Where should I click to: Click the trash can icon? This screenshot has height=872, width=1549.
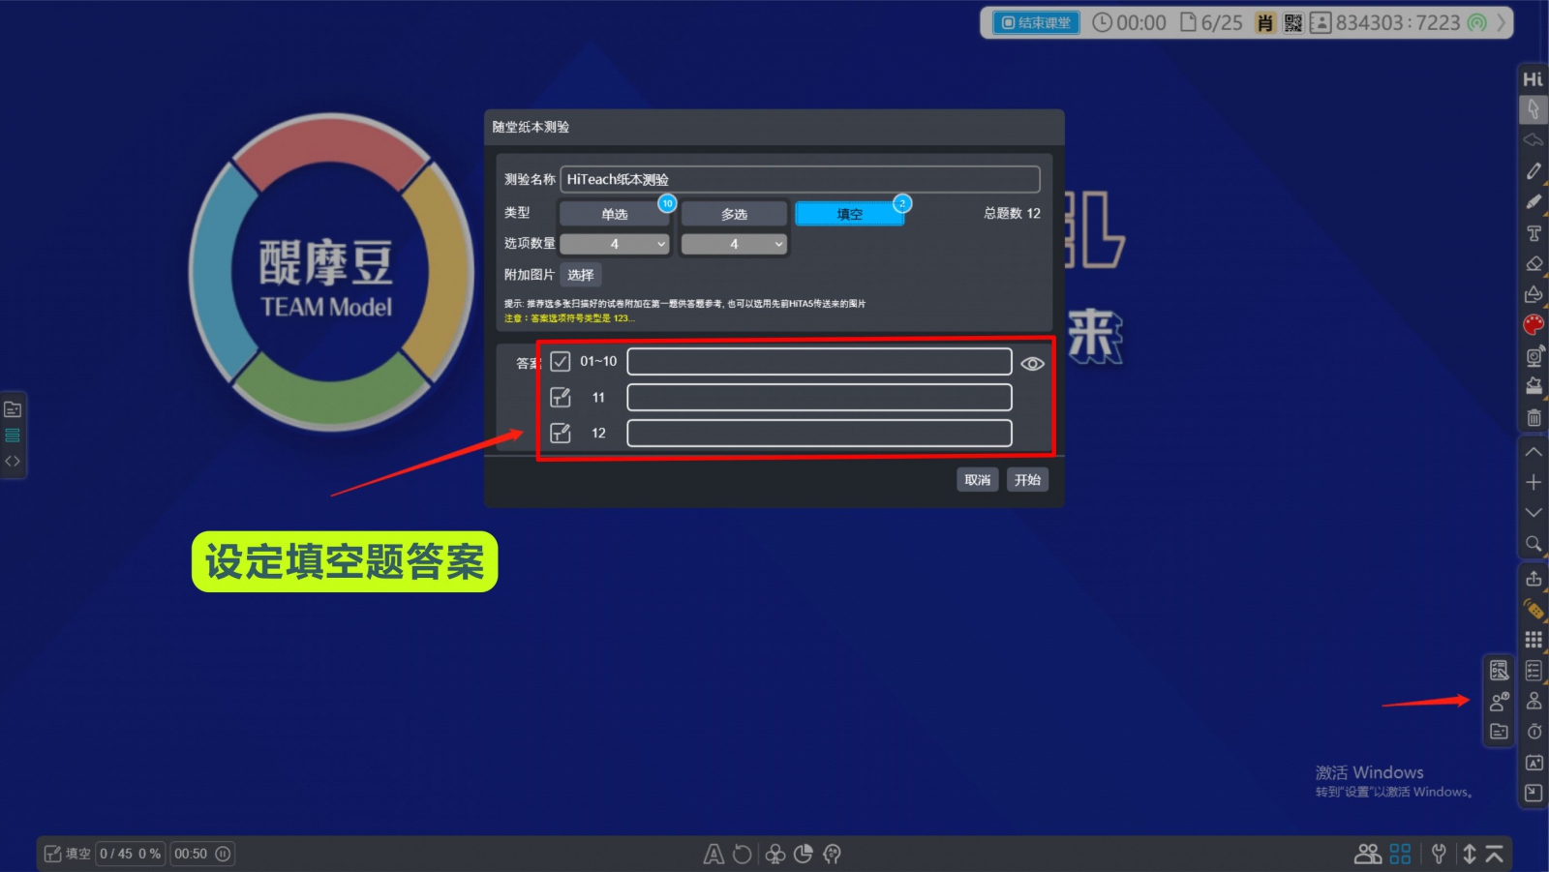point(1534,418)
